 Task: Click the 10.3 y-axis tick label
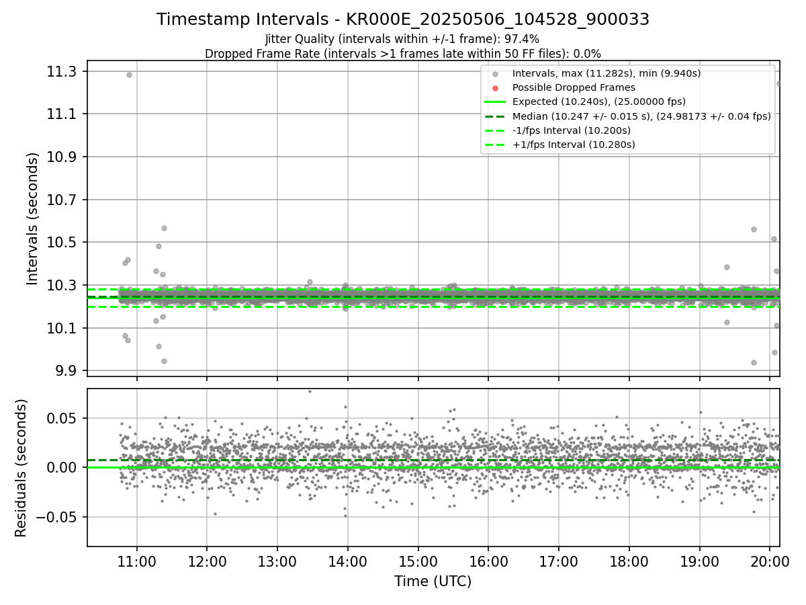(x=62, y=286)
